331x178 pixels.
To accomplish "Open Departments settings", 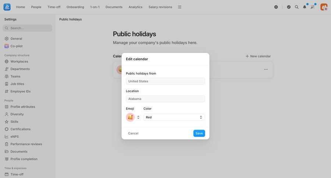I will [x=20, y=69].
